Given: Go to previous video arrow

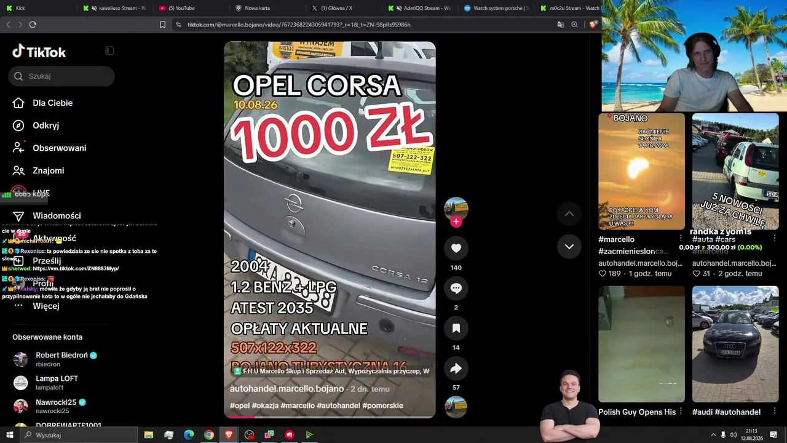Looking at the screenshot, I should pyautogui.click(x=569, y=214).
